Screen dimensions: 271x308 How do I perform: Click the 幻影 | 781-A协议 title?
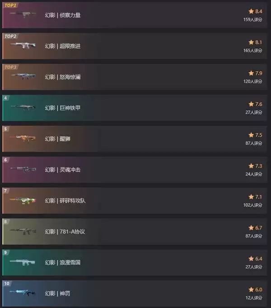pos(65,232)
